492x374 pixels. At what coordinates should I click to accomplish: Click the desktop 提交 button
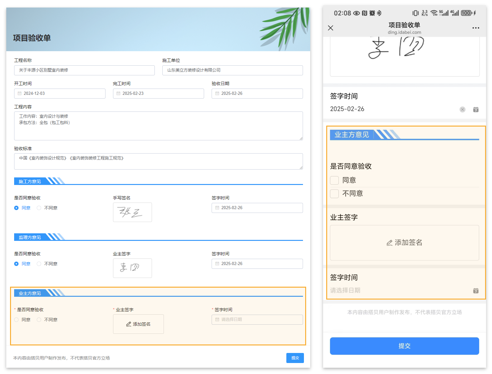click(295, 358)
